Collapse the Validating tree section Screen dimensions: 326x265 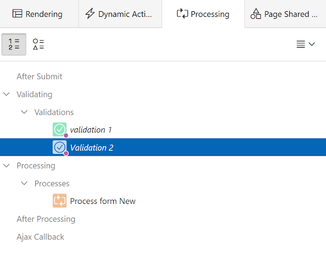pos(6,94)
